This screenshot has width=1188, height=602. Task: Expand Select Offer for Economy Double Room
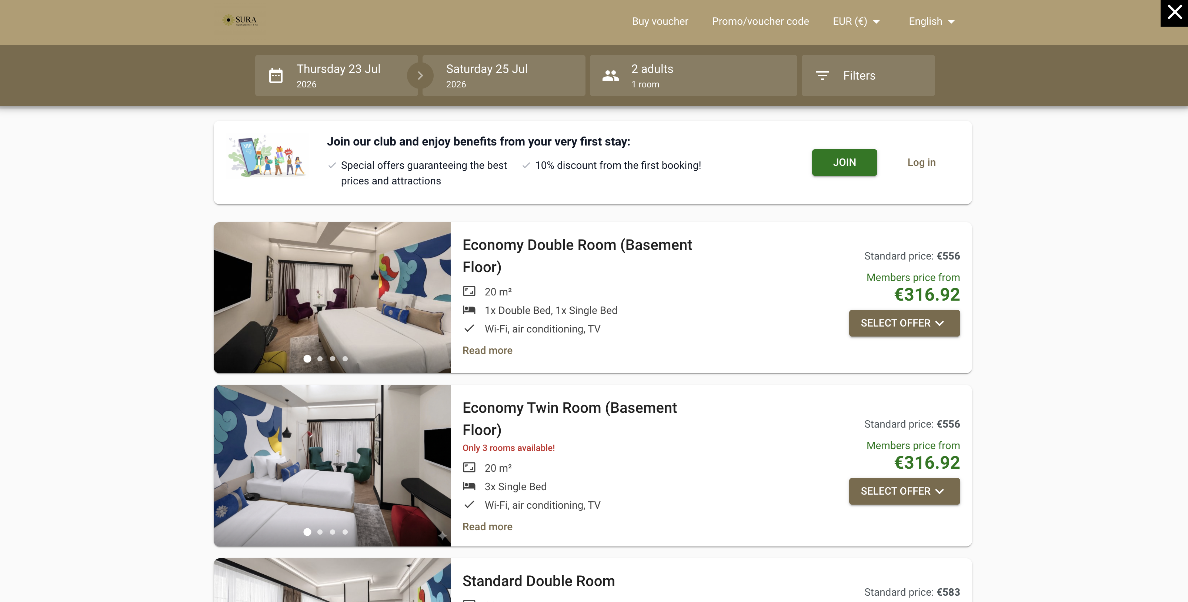(x=904, y=323)
